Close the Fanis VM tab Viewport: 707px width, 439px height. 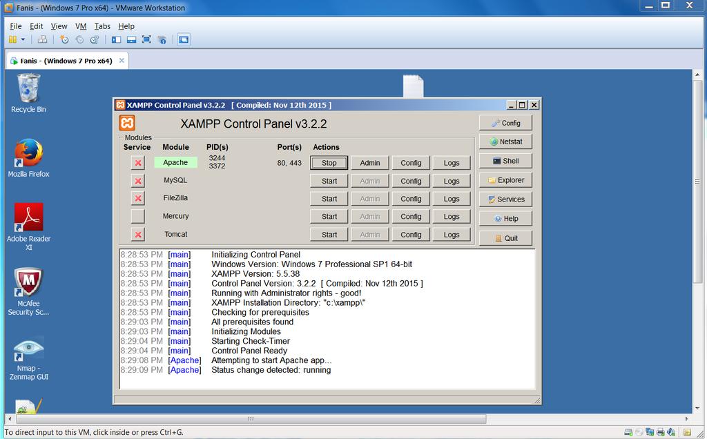(122, 60)
